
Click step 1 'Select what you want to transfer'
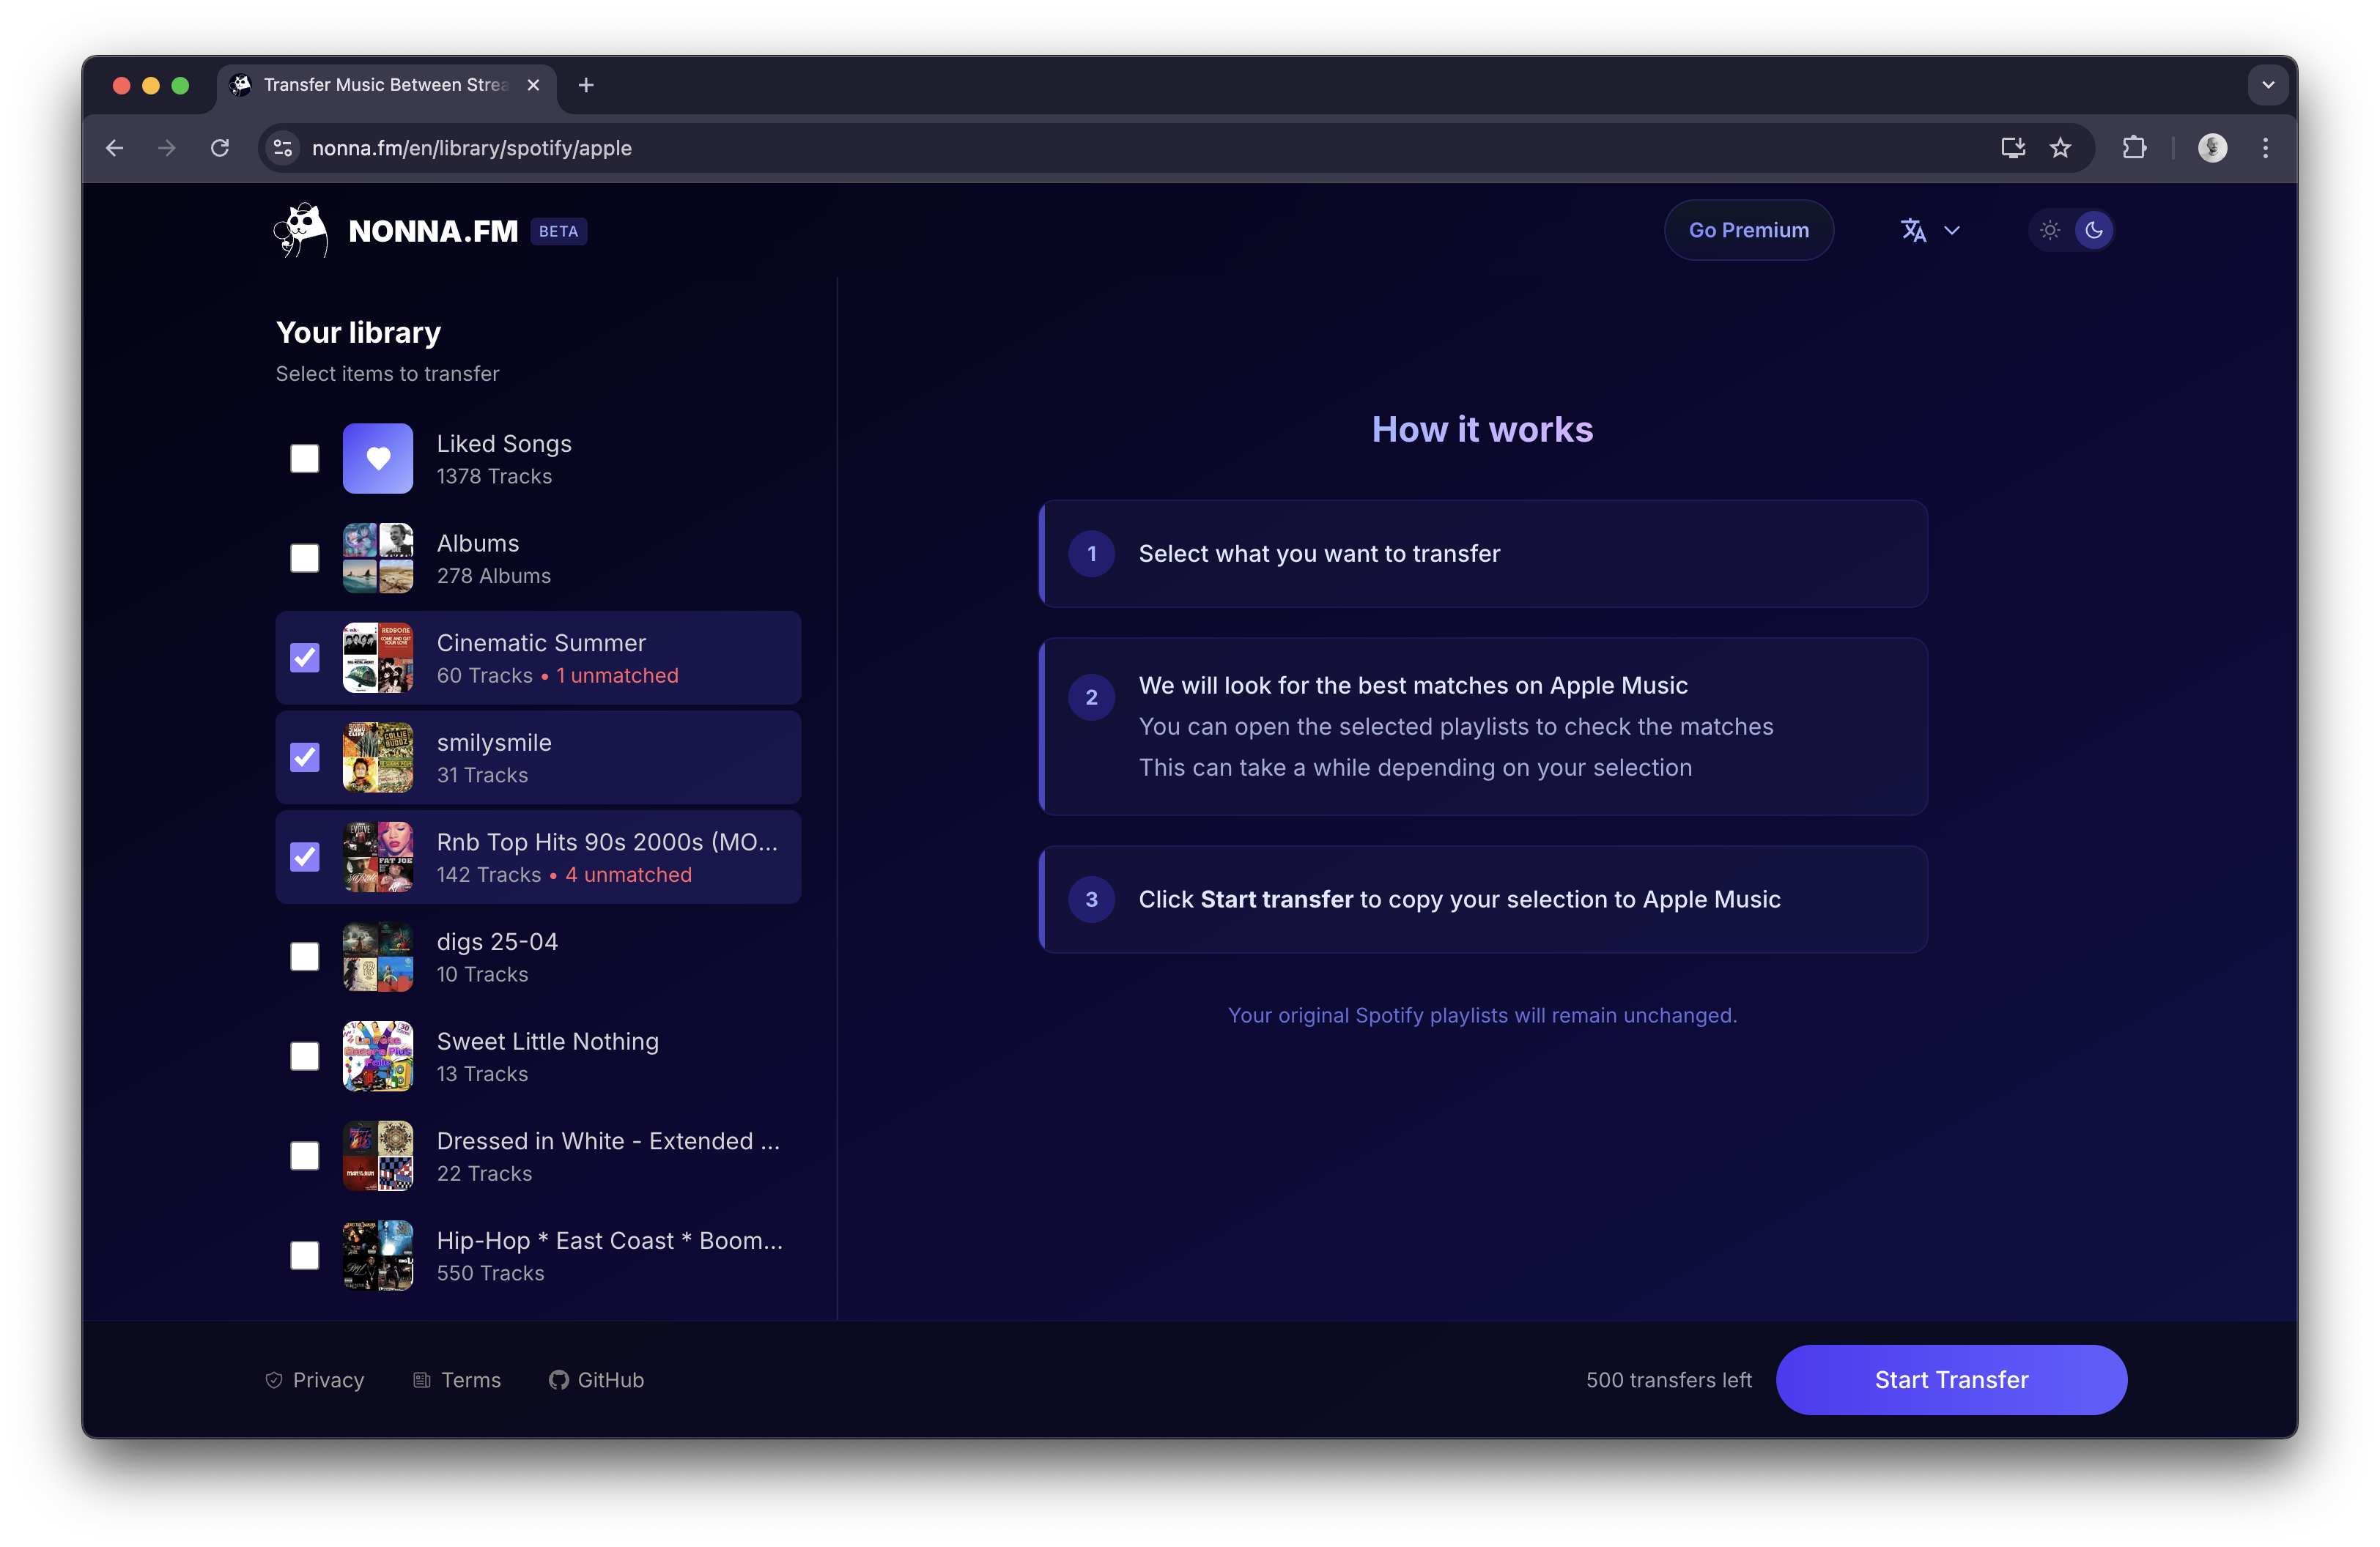(x=1483, y=554)
